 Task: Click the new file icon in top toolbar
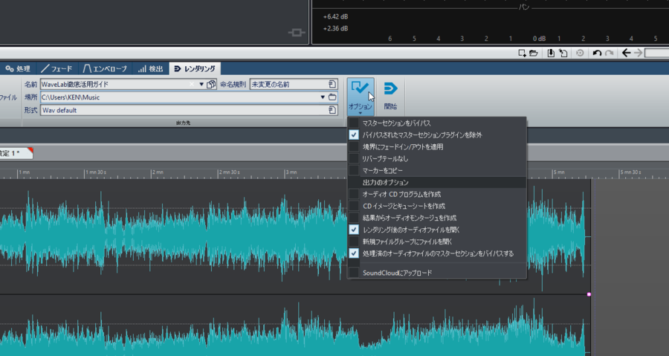pos(522,54)
